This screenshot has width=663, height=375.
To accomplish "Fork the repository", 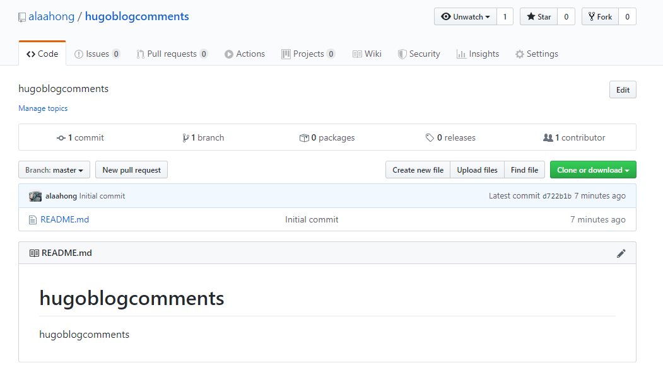I will 601,16.
